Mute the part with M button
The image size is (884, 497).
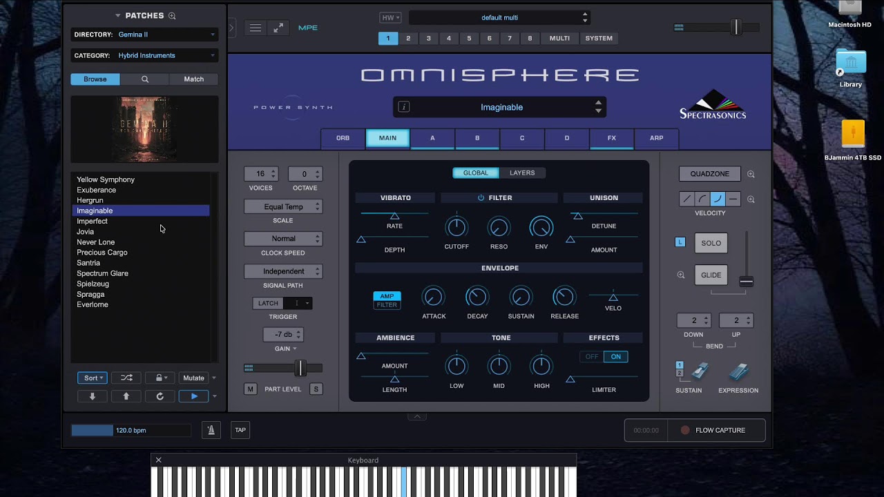pos(250,389)
